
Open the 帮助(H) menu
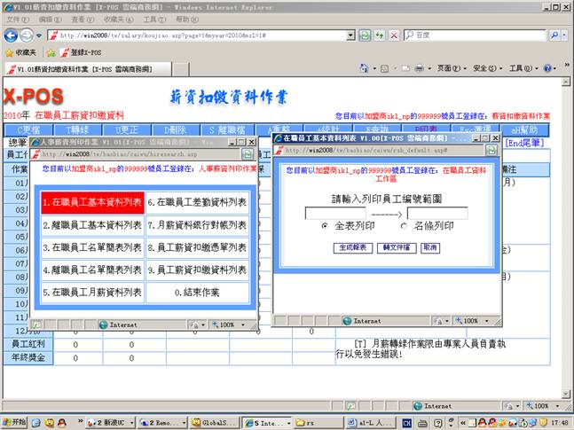click(185, 19)
